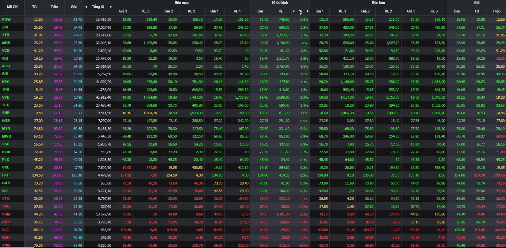Select the VPB ticker symbol
This screenshot has width=506, height=248.
click(6, 97)
